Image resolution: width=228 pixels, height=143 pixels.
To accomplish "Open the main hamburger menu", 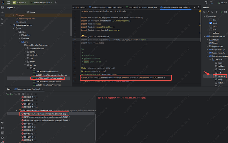I will (9, 2).
